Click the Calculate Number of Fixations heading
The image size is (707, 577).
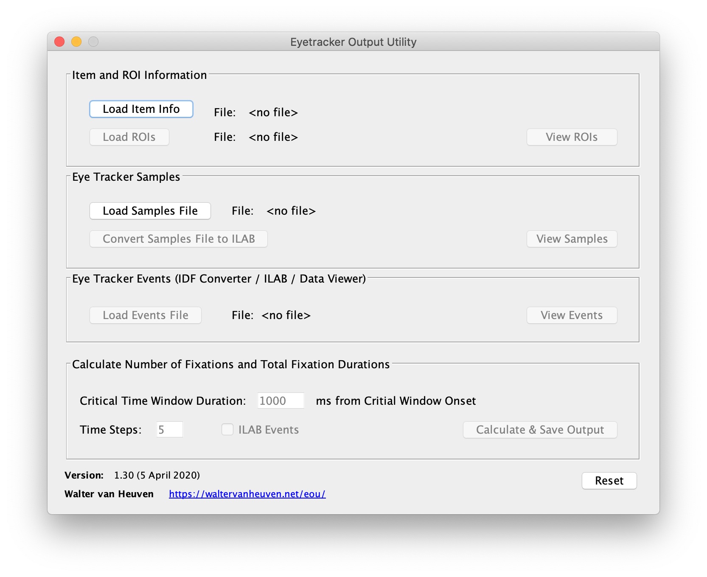[x=231, y=364]
